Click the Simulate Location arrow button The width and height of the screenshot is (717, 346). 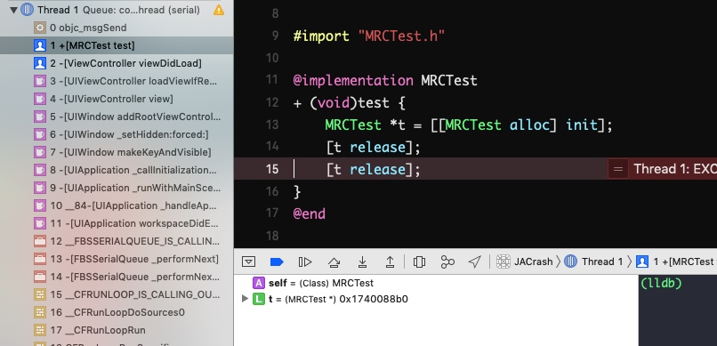click(475, 262)
